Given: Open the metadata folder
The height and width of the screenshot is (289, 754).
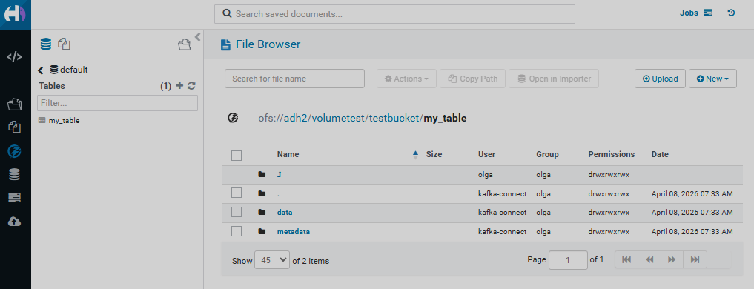Looking at the screenshot, I should click(294, 231).
